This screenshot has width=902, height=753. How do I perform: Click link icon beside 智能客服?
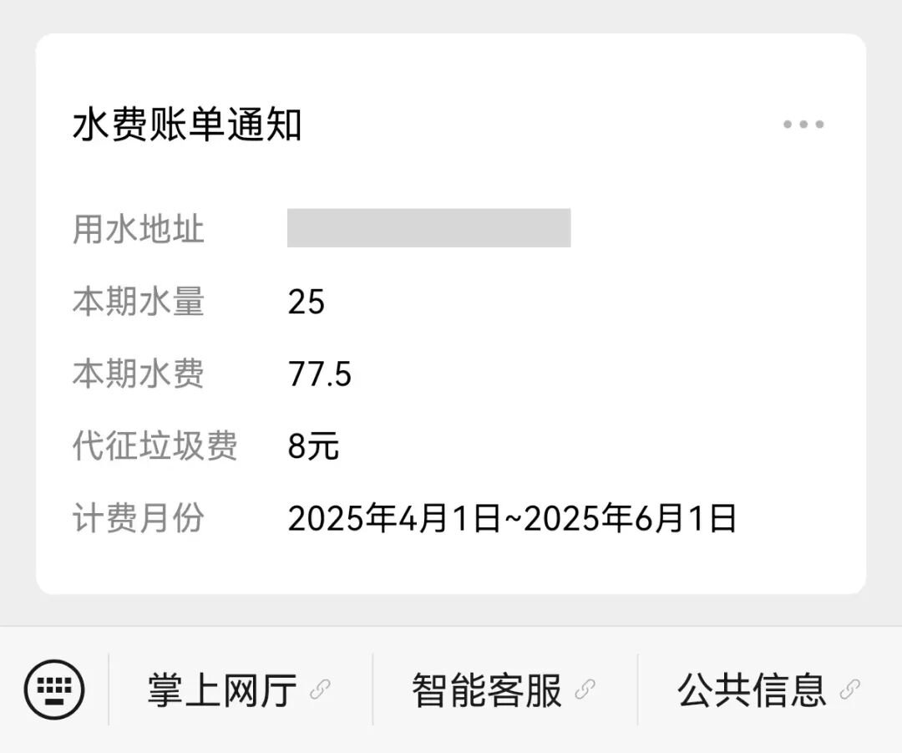pos(585,689)
